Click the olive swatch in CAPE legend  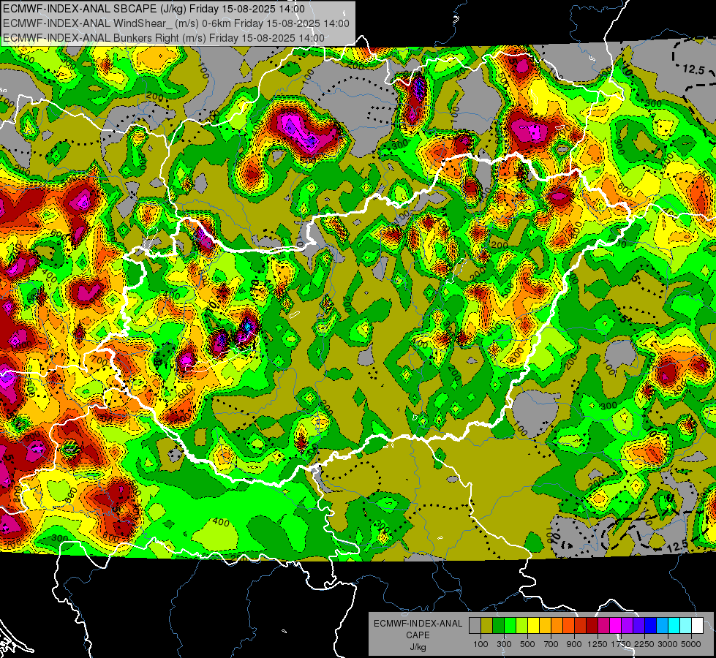coord(487,625)
